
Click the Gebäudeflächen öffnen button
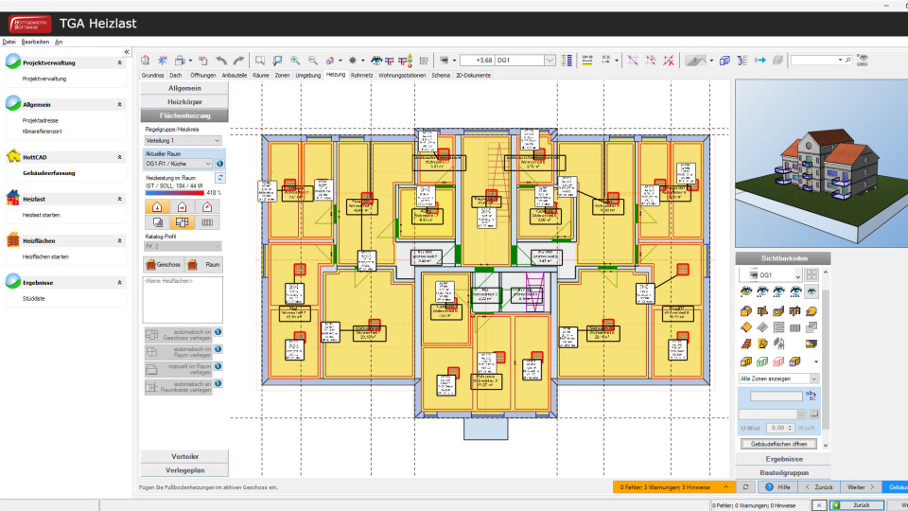coord(778,444)
